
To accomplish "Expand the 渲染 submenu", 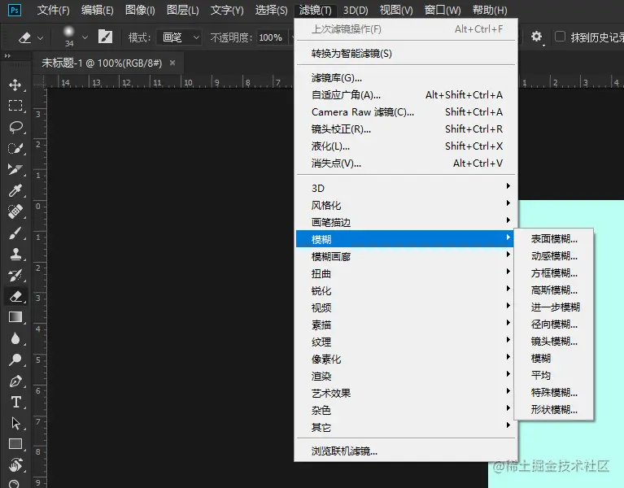I will pyautogui.click(x=405, y=377).
